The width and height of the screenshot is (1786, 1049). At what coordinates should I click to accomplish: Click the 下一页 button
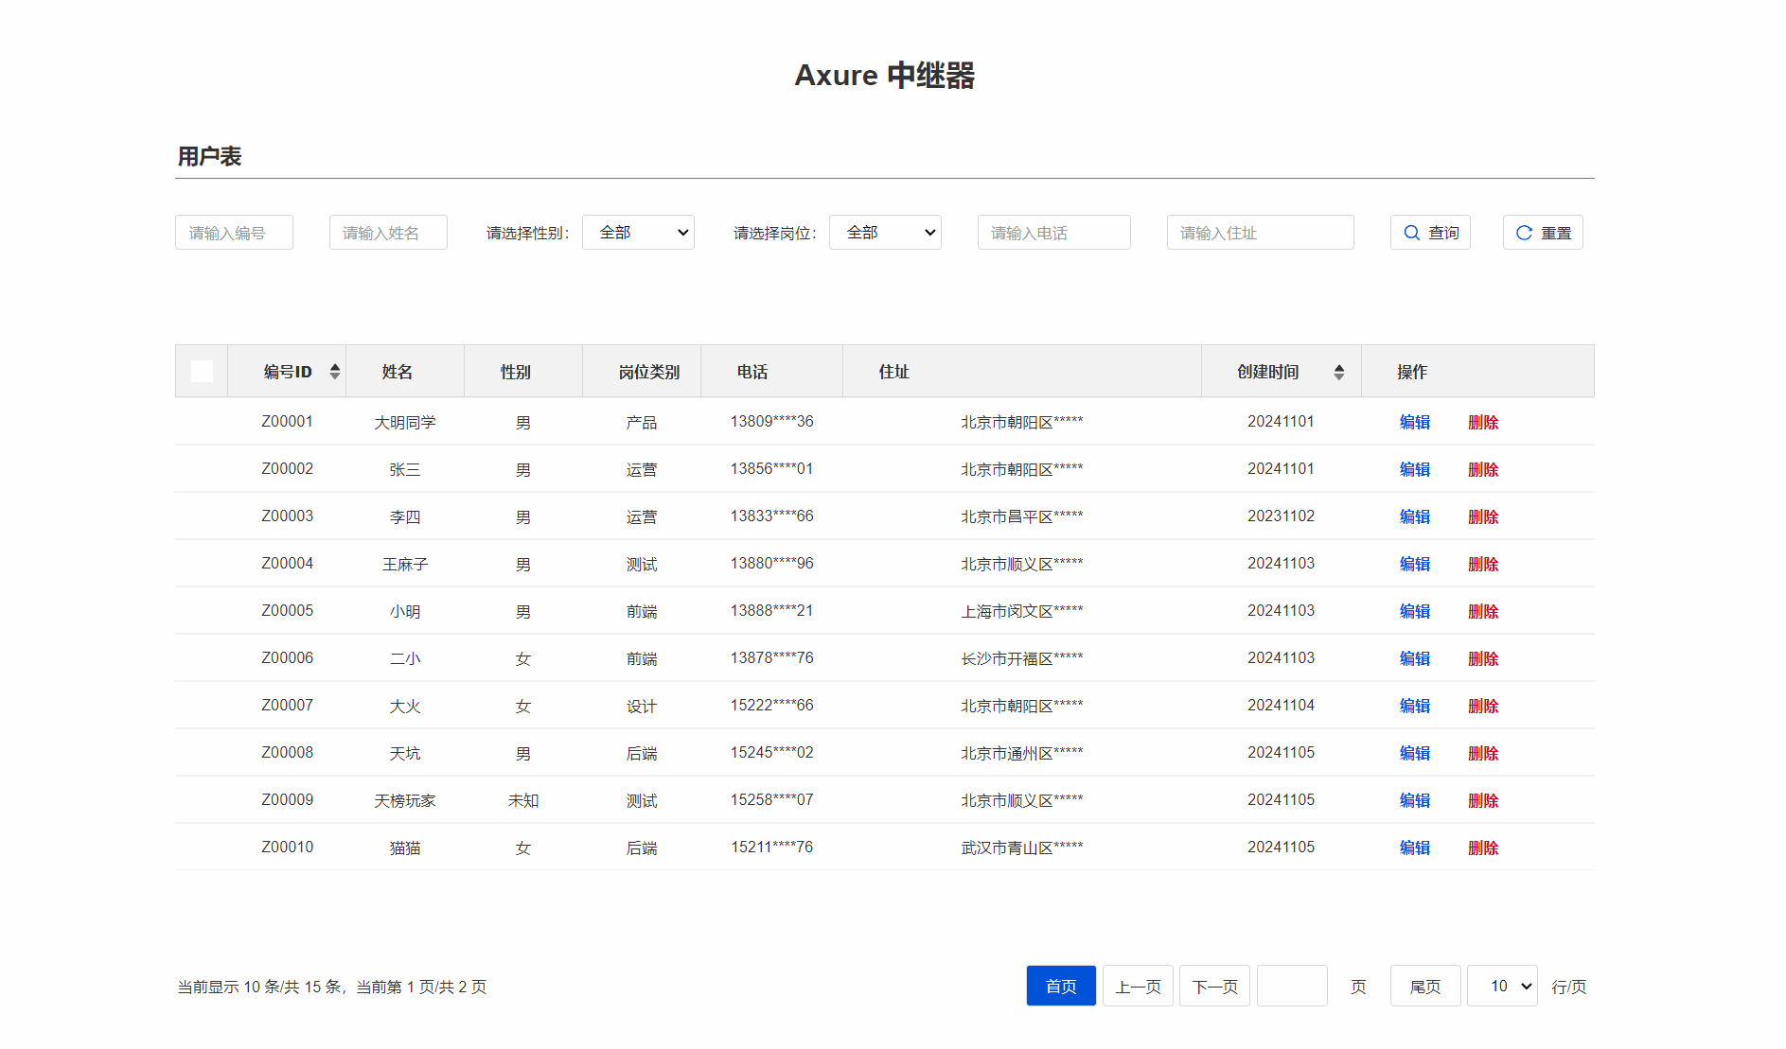pyautogui.click(x=1214, y=986)
